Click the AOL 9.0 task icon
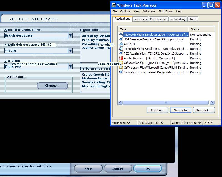 [121, 44]
